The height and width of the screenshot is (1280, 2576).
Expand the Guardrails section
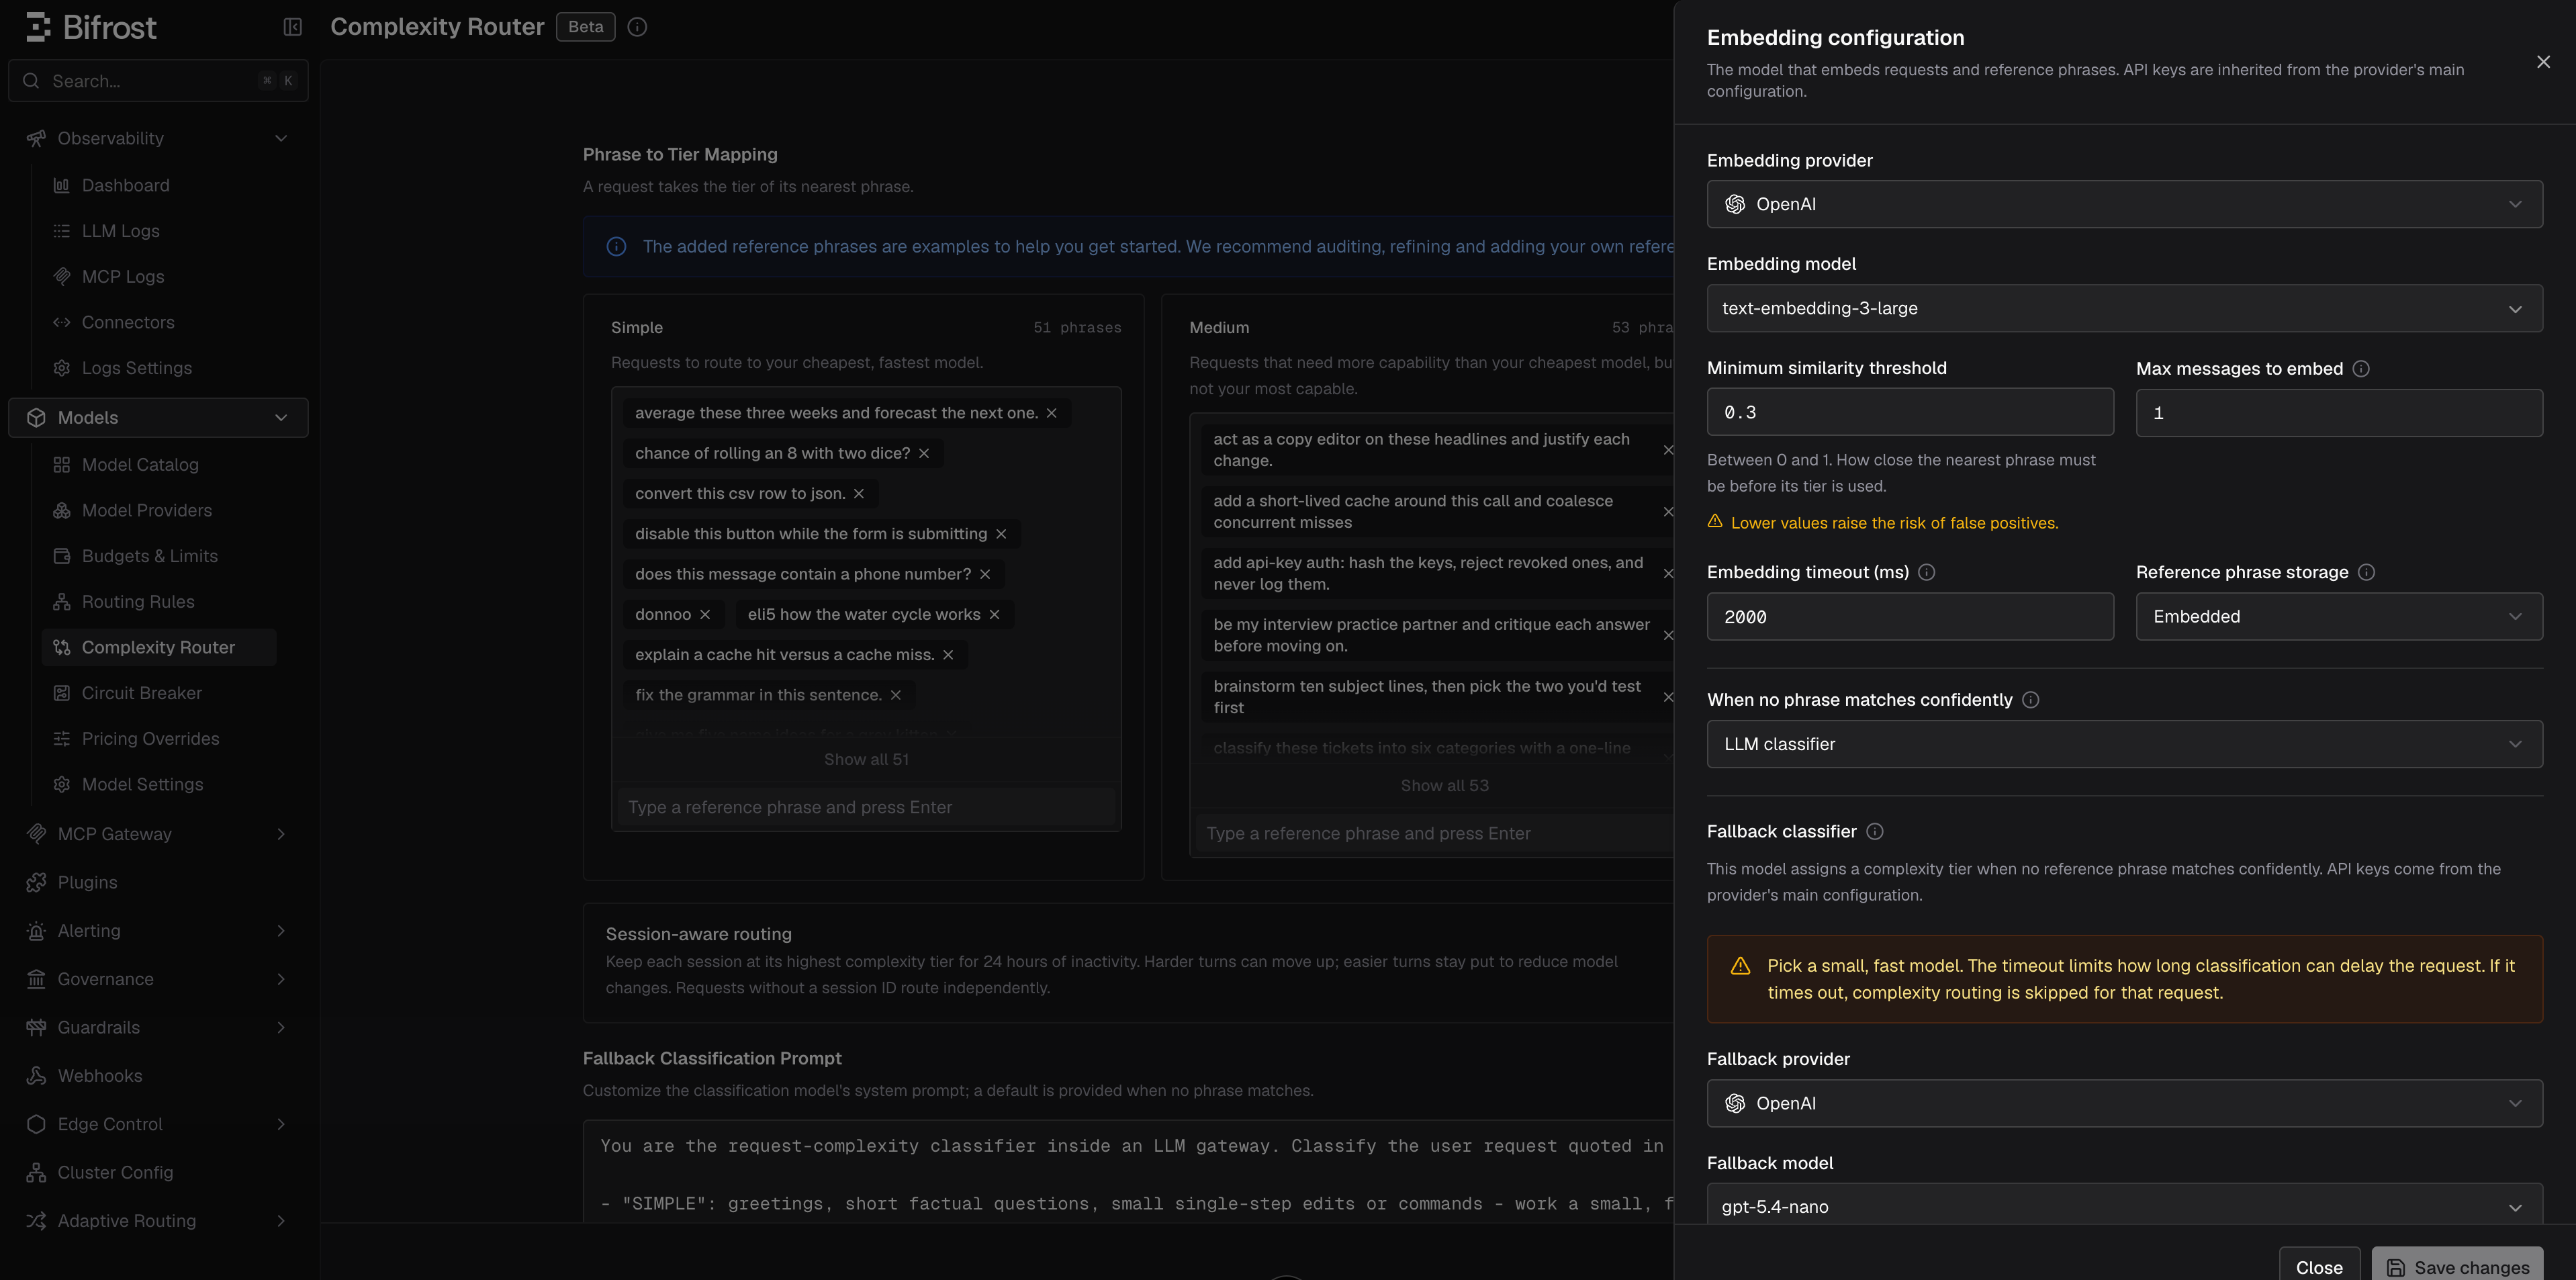pos(158,1027)
